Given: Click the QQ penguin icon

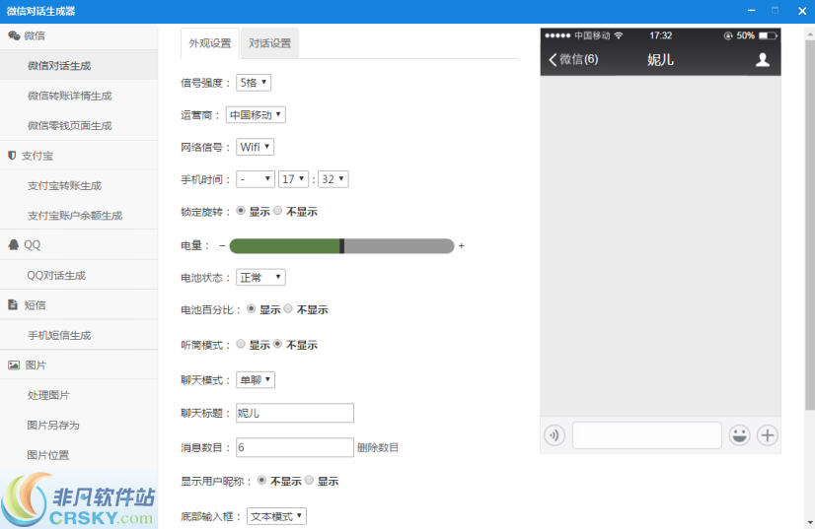Looking at the screenshot, I should 14,244.
